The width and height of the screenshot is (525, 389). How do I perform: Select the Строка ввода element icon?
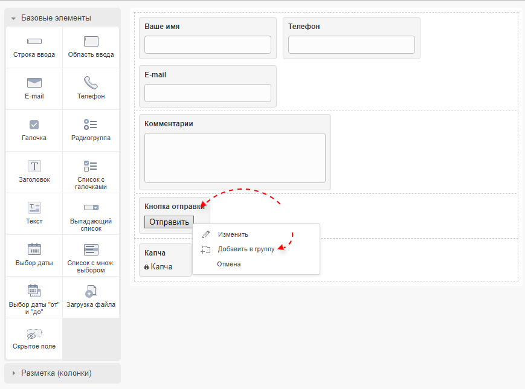tap(34, 42)
